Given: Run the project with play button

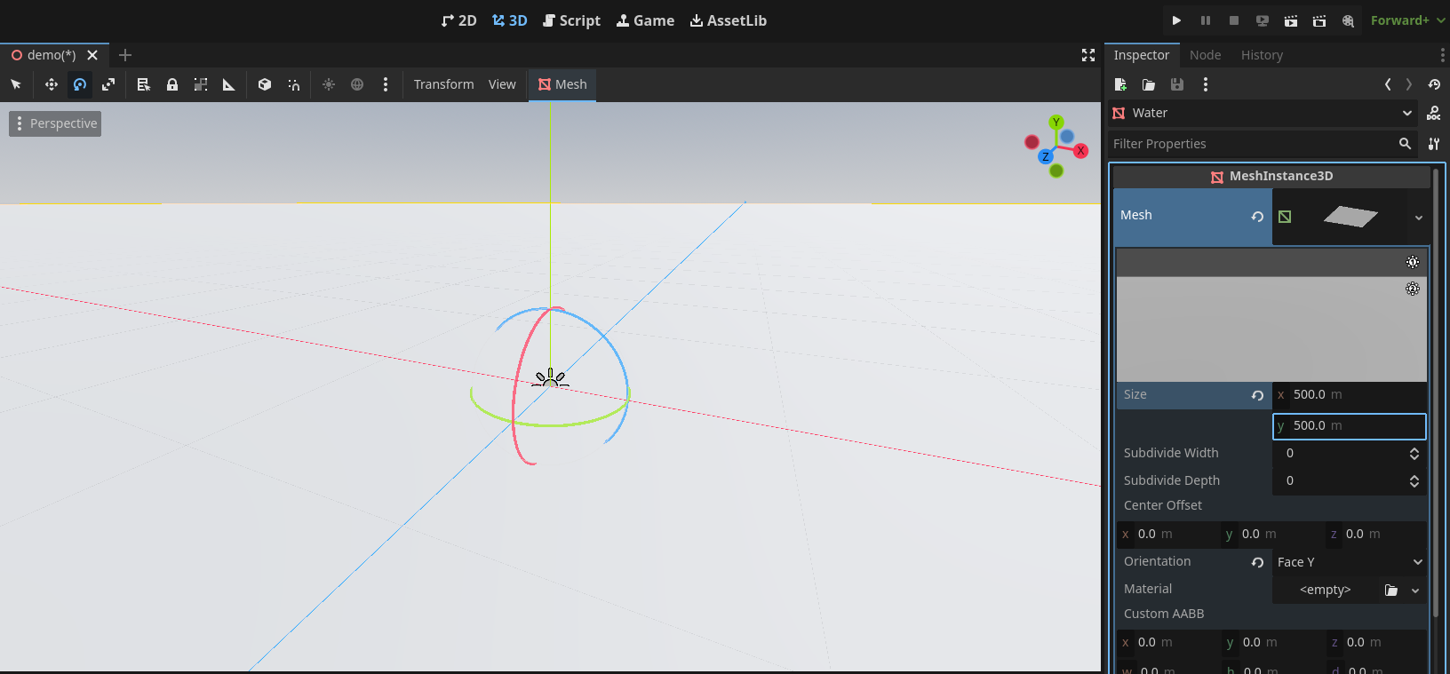Looking at the screenshot, I should (x=1176, y=20).
